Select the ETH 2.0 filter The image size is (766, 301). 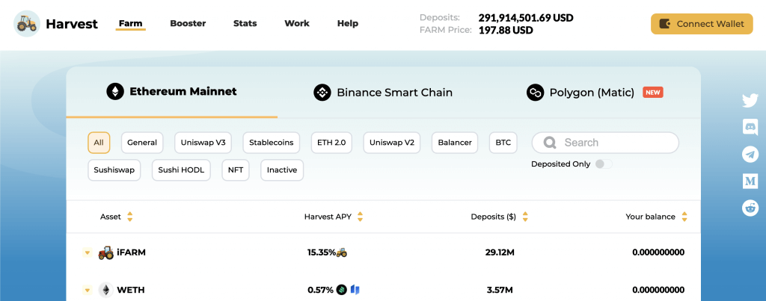click(331, 143)
